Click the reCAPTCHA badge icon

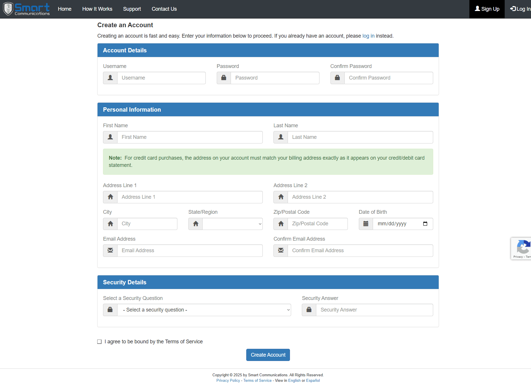coord(523,247)
